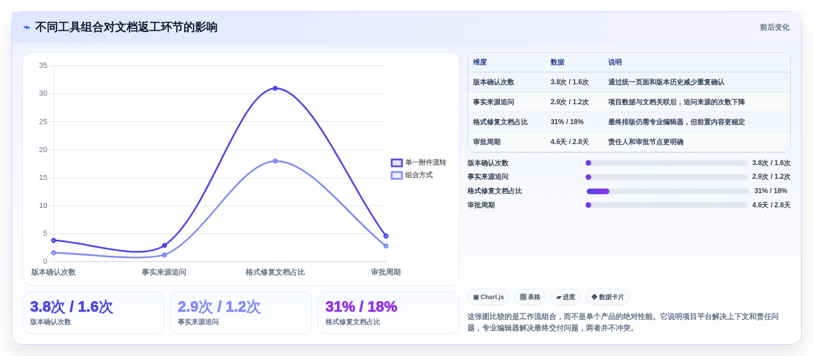The image size is (813, 356).
Task: Click table cell 31% / 18%
Action: [567, 122]
